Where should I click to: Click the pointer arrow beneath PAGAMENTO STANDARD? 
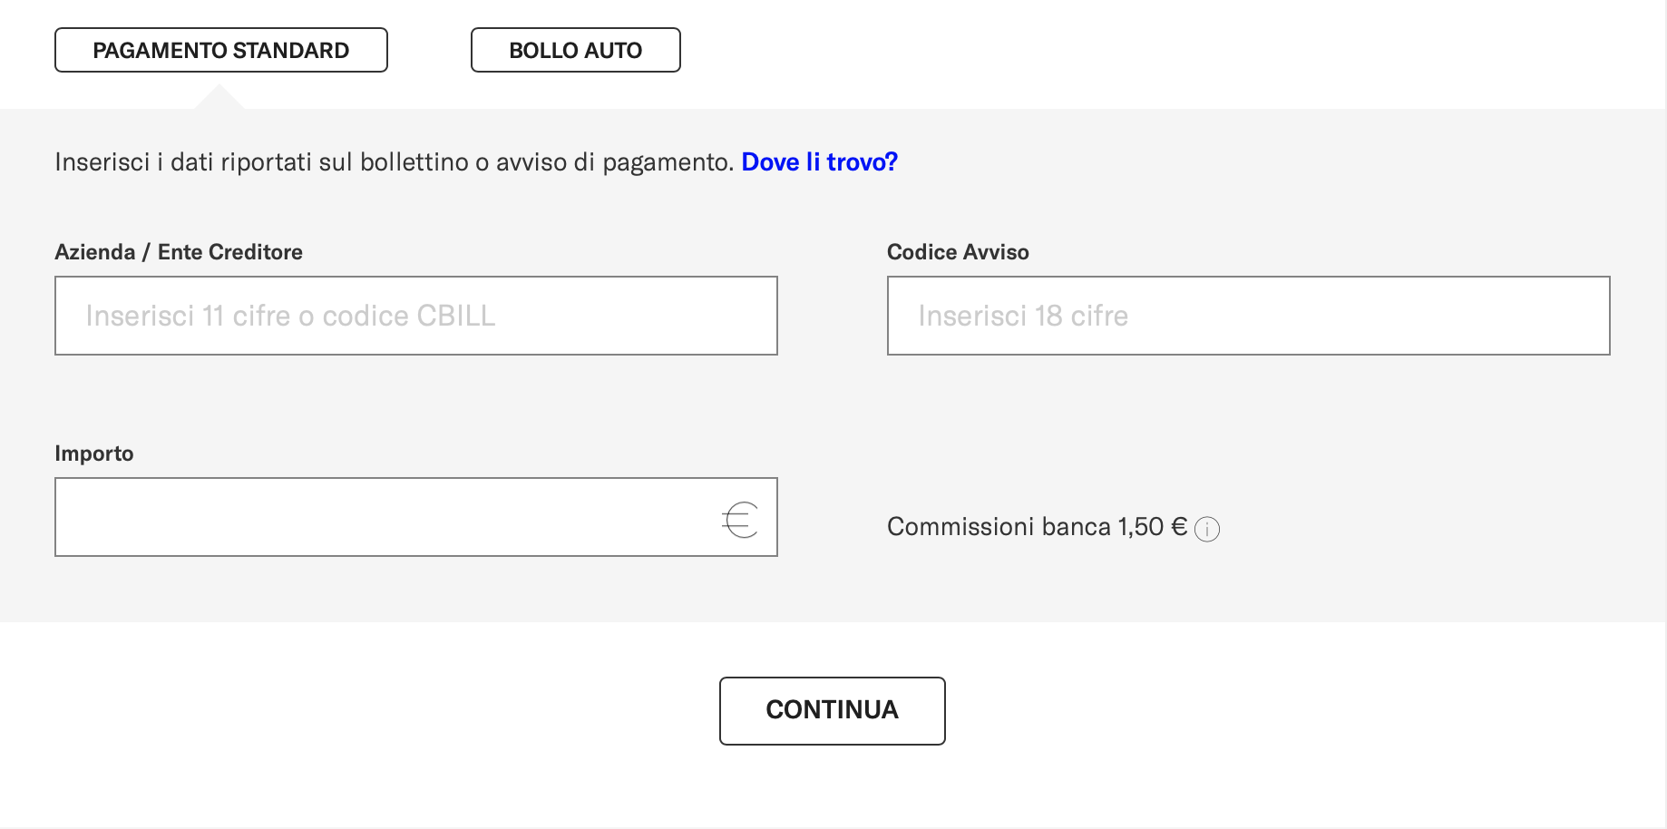219,97
